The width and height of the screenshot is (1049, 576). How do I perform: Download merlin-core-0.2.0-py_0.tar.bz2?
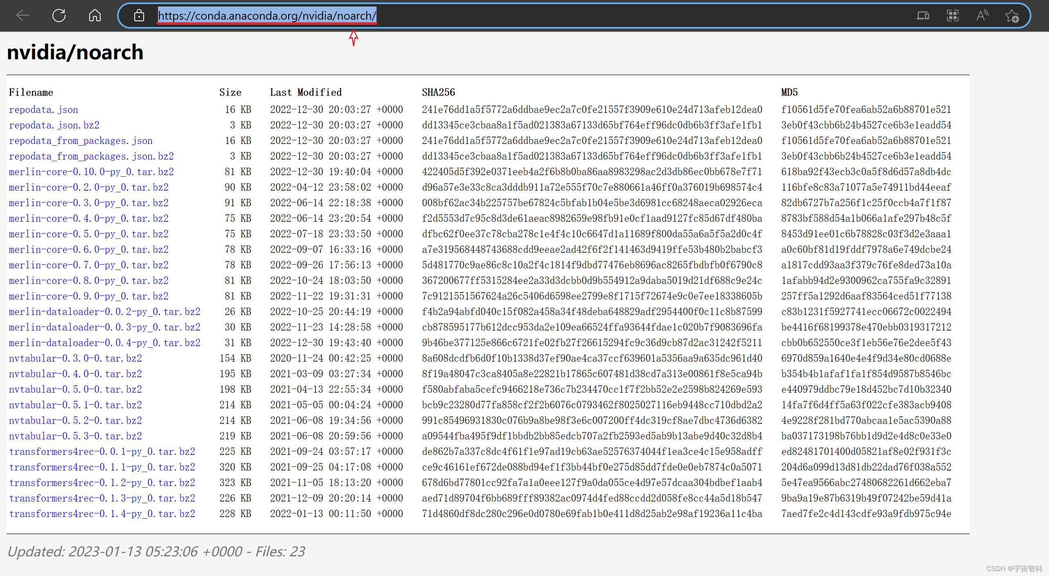pos(89,187)
